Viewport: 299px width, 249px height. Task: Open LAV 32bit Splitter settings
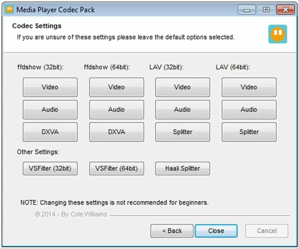(x=183, y=132)
